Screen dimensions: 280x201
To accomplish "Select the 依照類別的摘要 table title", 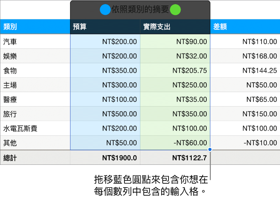I will click(140, 10).
